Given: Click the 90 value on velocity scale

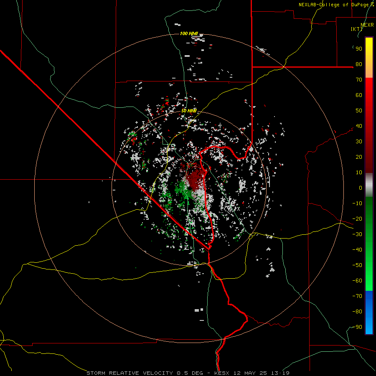Looking at the screenshot, I should [x=359, y=49].
